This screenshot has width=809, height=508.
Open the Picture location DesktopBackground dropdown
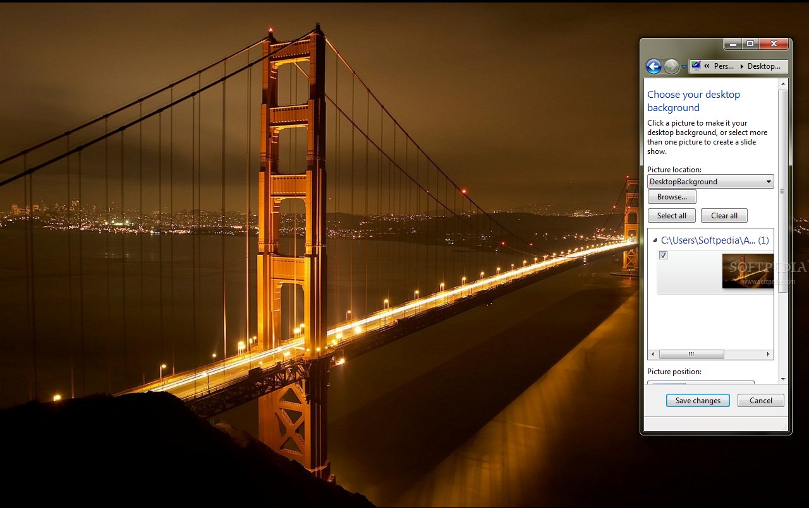pos(710,182)
